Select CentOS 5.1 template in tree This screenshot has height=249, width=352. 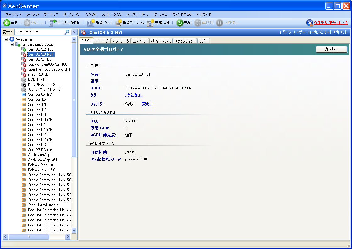pos(36,124)
